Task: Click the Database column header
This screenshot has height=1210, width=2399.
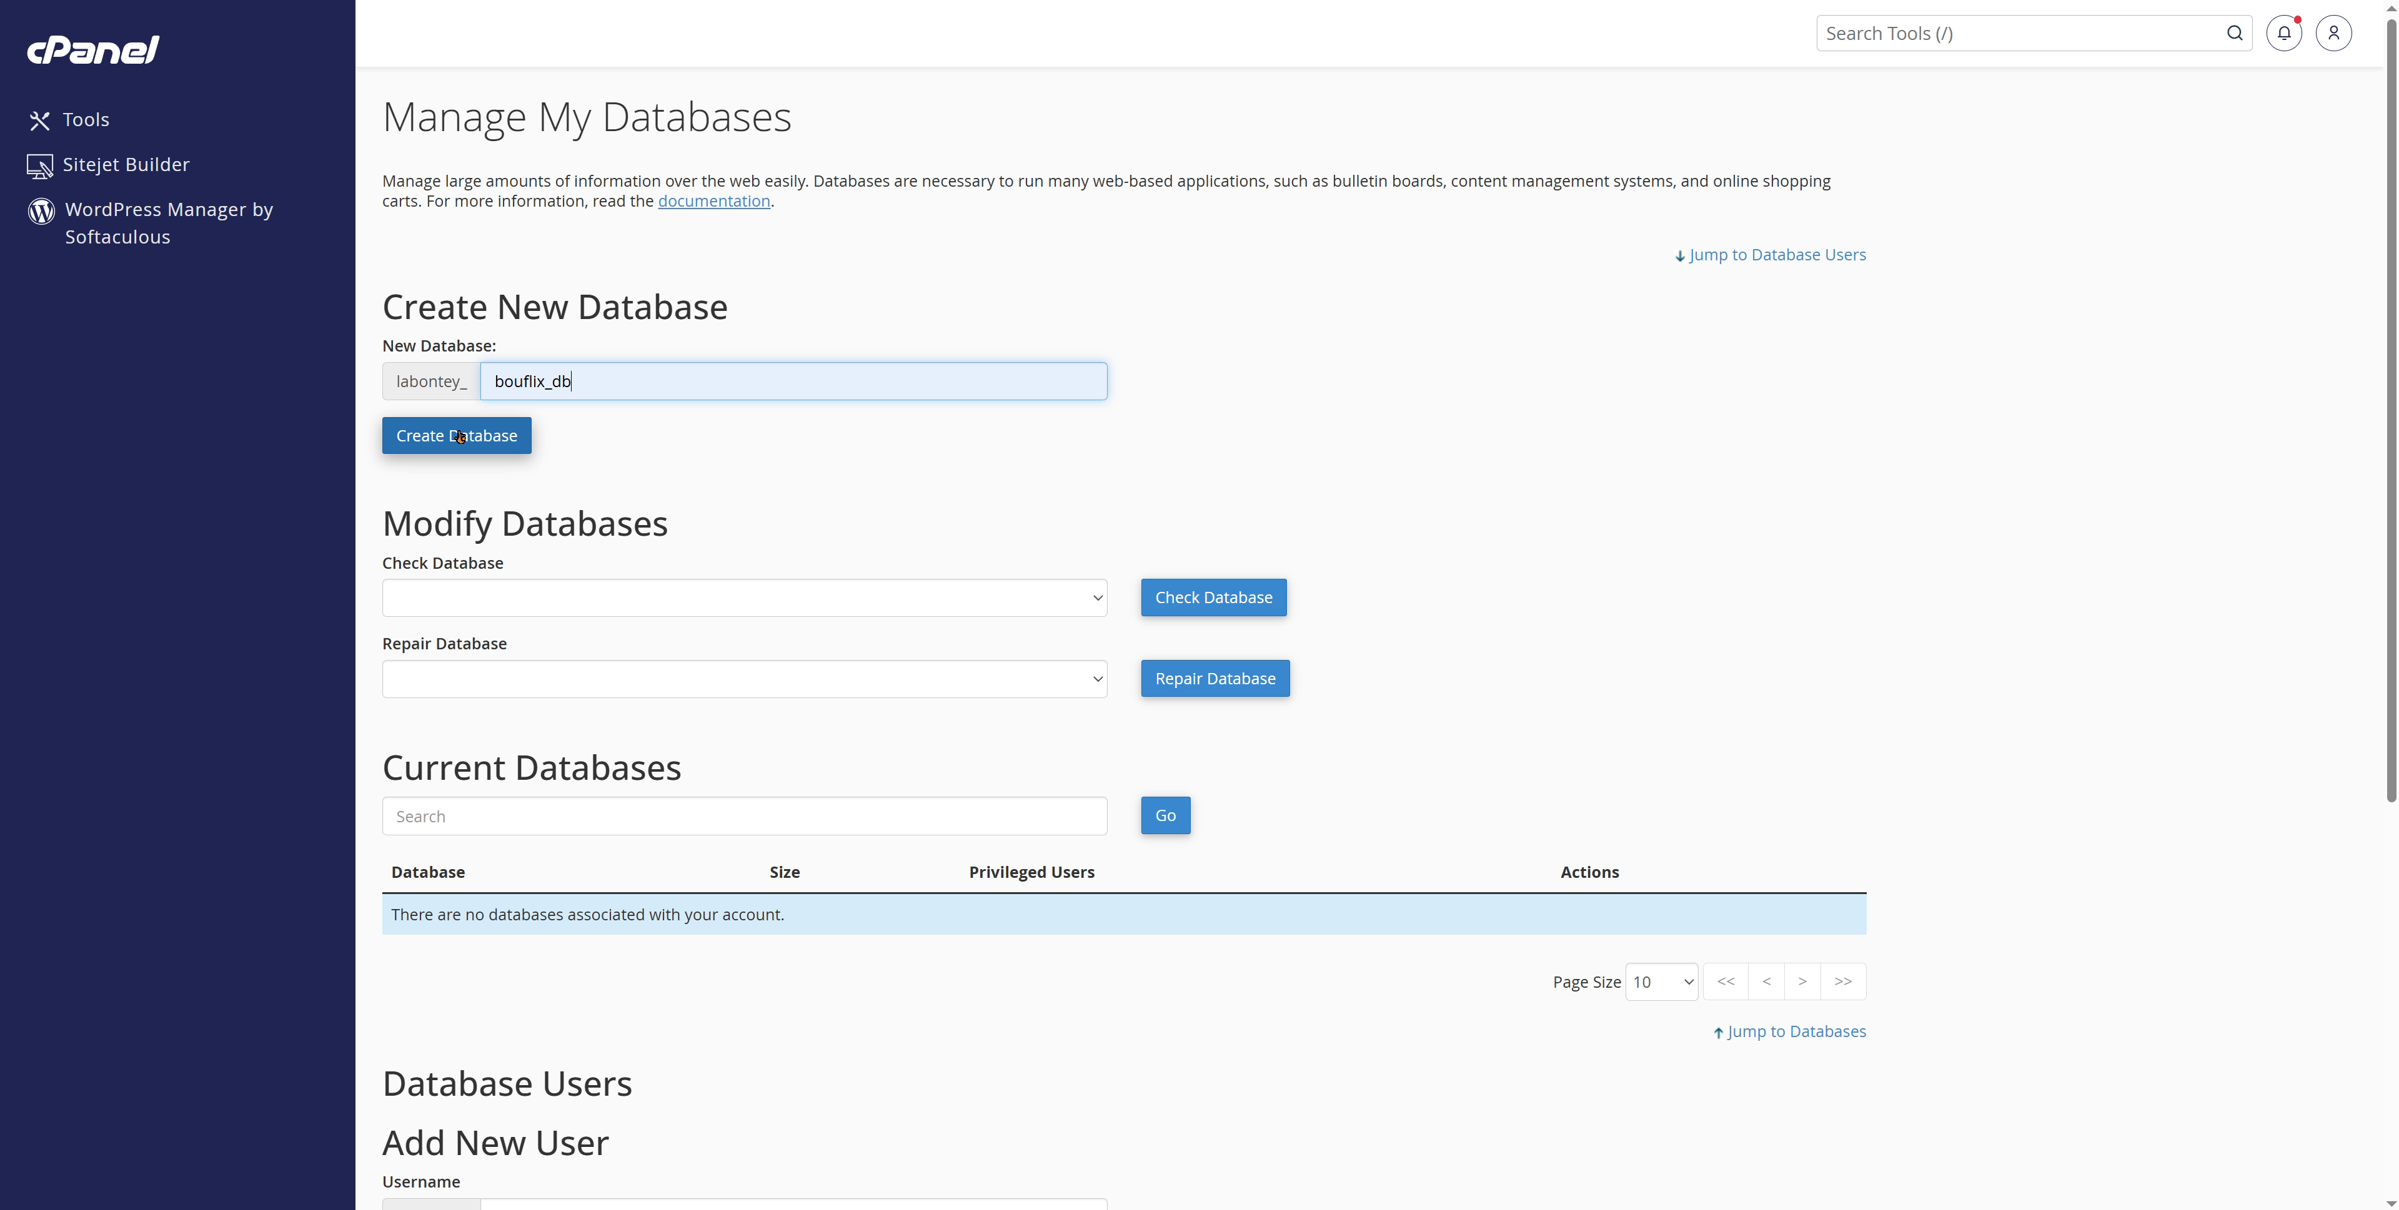Action: tap(427, 872)
